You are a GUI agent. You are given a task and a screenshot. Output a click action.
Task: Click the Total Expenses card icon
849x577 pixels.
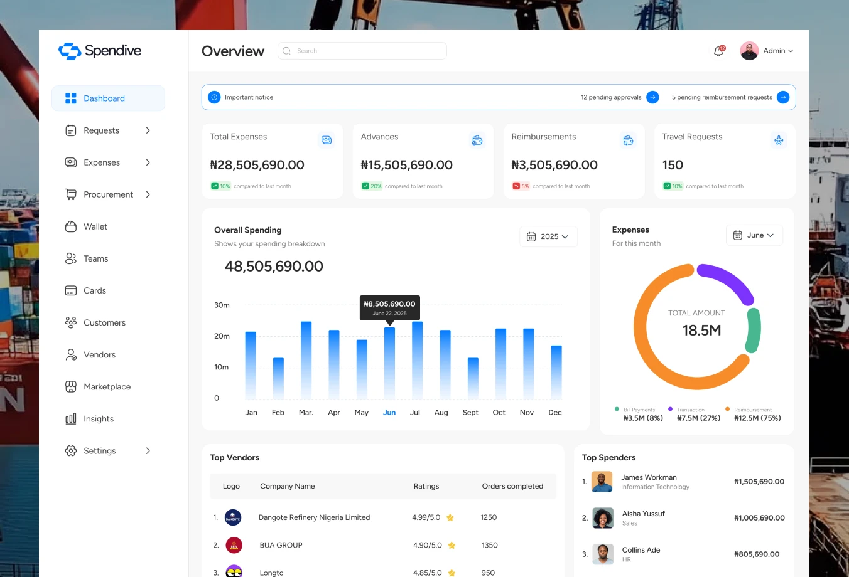click(327, 140)
